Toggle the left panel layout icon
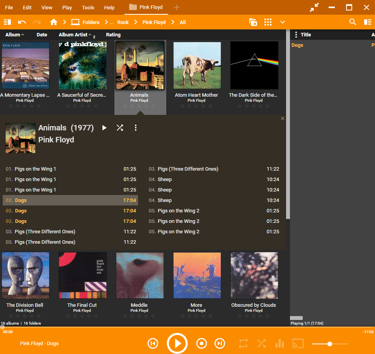Screen dimensions: 375x354 [7, 22]
